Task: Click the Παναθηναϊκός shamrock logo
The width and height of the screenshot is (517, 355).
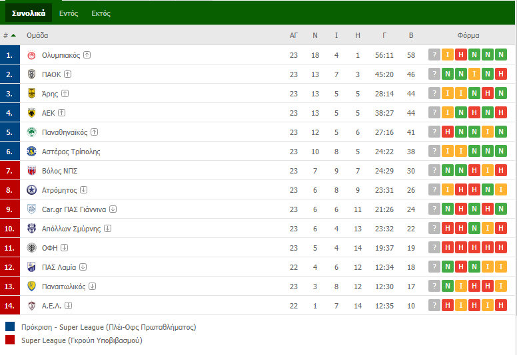Action: point(32,132)
